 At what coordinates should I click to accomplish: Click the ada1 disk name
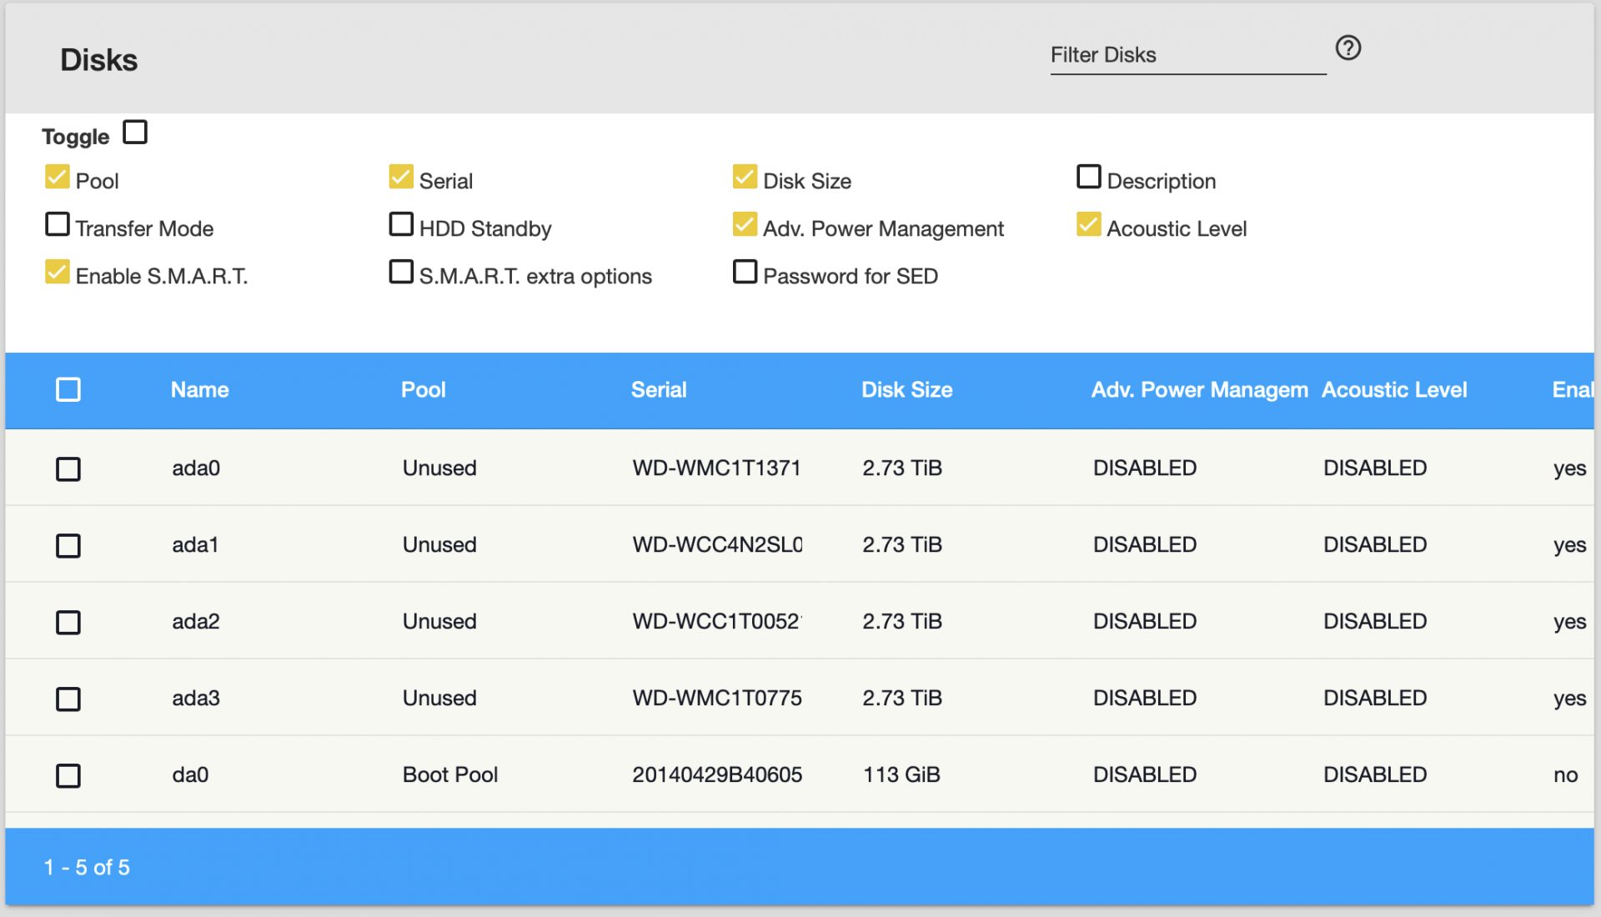pyautogui.click(x=195, y=545)
